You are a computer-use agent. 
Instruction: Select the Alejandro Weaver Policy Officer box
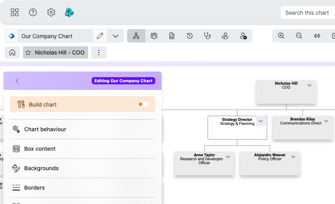pos(270,163)
